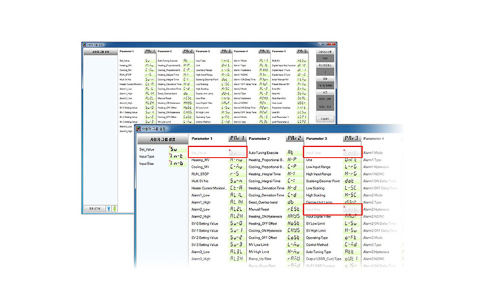Click the PAr3 button in the front window
501x305 pixels.
[351, 138]
